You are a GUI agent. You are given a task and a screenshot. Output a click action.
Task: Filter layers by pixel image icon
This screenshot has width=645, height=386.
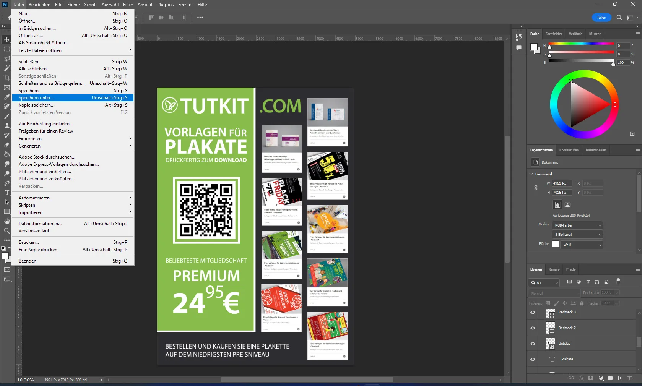569,282
